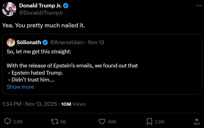Click the reply speech bubble icon
Image resolution: width=204 pixels, height=128 pixels.
tap(8, 121)
